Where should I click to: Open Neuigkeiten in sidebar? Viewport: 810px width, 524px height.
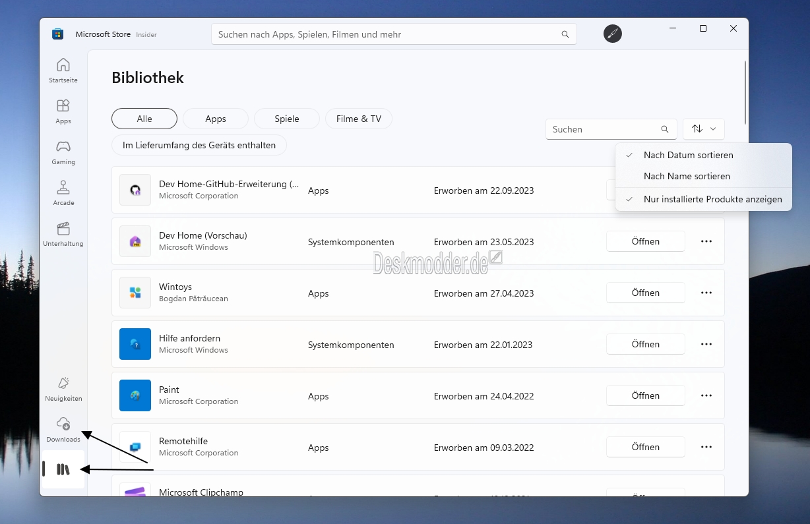click(x=63, y=388)
